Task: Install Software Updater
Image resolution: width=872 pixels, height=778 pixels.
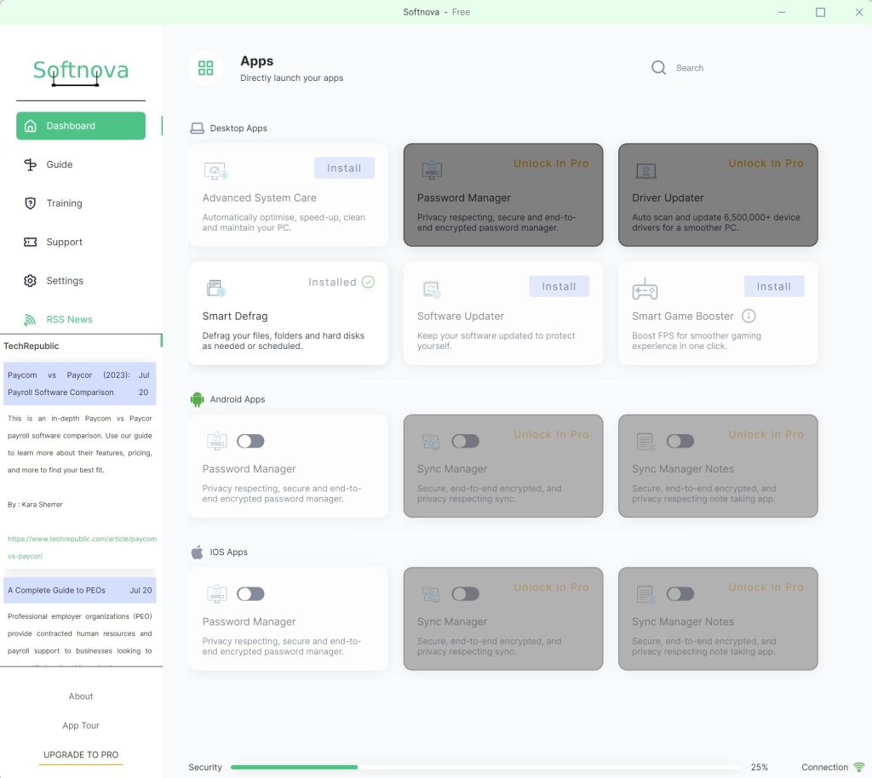Action: tap(559, 286)
